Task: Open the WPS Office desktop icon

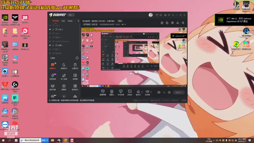Action: click(5, 86)
